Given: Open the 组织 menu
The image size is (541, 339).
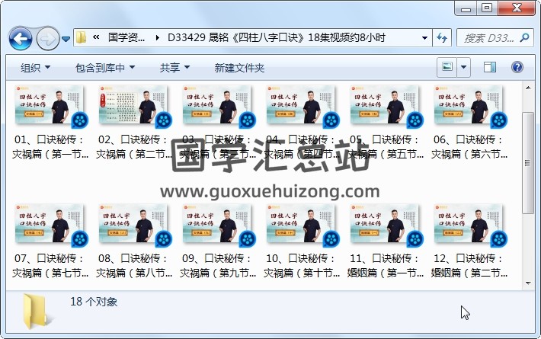Looking at the screenshot, I should point(35,68).
